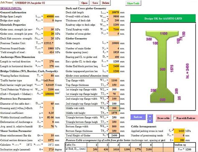198x152 pixels.
Task: Click the Open button
Action: click(84, 3)
